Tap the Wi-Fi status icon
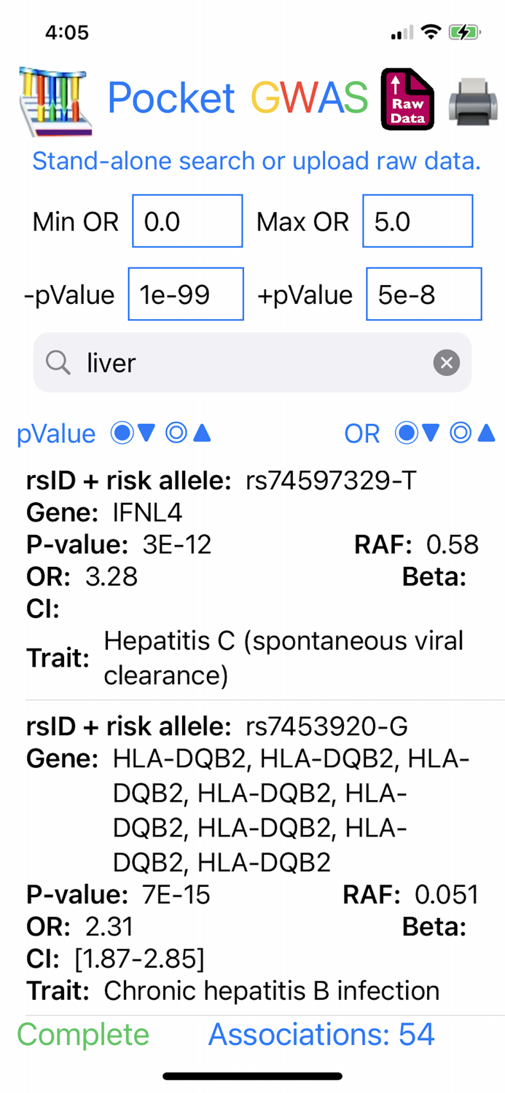 tap(431, 32)
